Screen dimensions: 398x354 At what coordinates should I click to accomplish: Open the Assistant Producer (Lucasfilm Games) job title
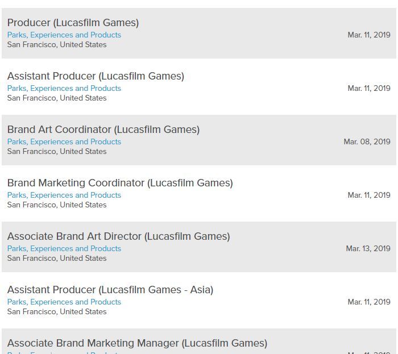point(96,76)
